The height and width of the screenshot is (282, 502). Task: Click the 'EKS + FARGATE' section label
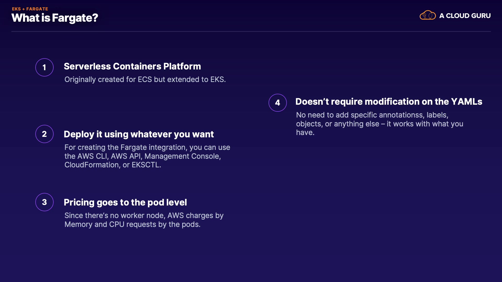tap(30, 9)
